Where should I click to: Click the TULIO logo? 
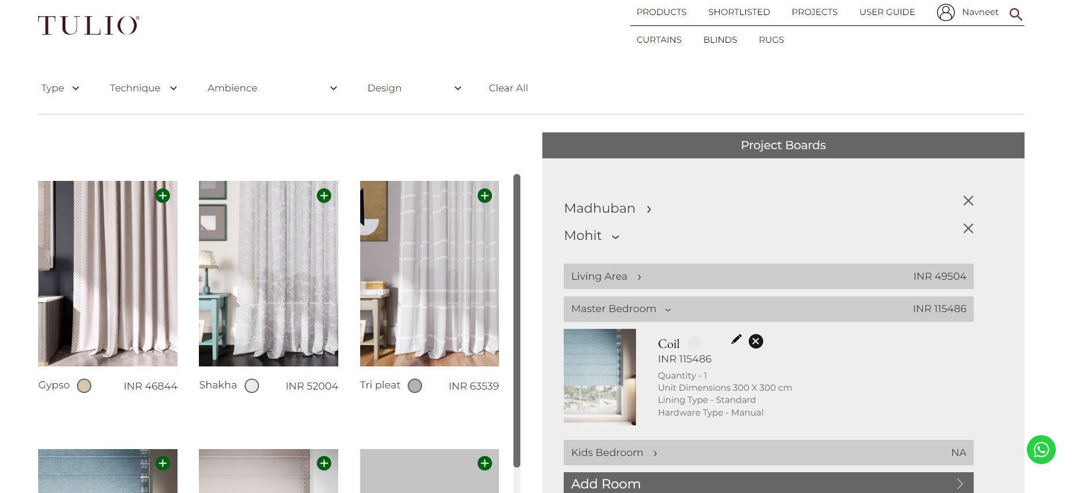(x=88, y=25)
